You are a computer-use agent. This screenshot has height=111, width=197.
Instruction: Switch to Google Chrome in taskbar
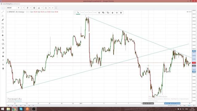coord(14,109)
